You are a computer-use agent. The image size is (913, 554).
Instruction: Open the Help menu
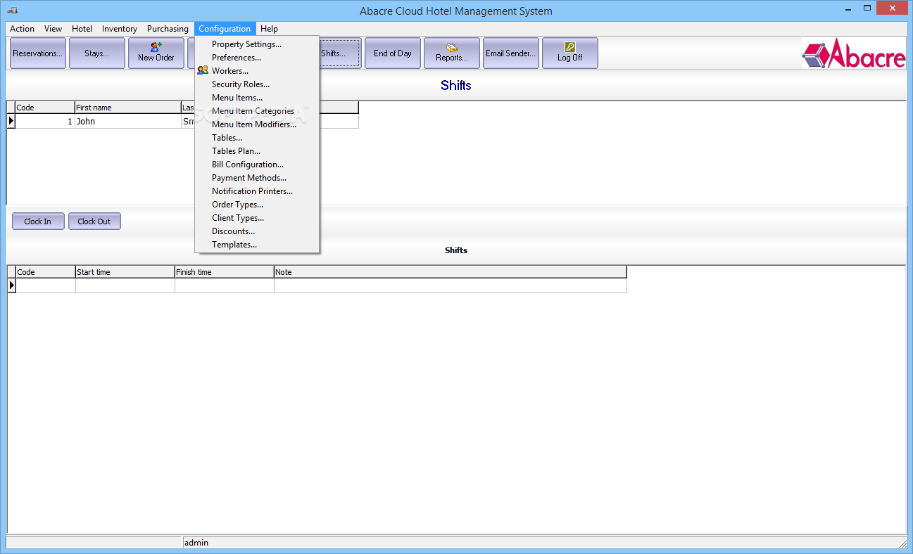coord(269,29)
